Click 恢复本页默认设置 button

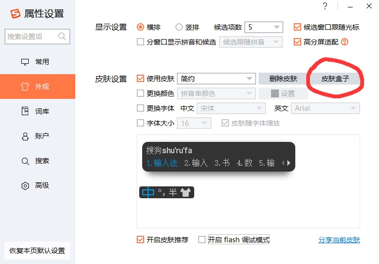pos(37,251)
